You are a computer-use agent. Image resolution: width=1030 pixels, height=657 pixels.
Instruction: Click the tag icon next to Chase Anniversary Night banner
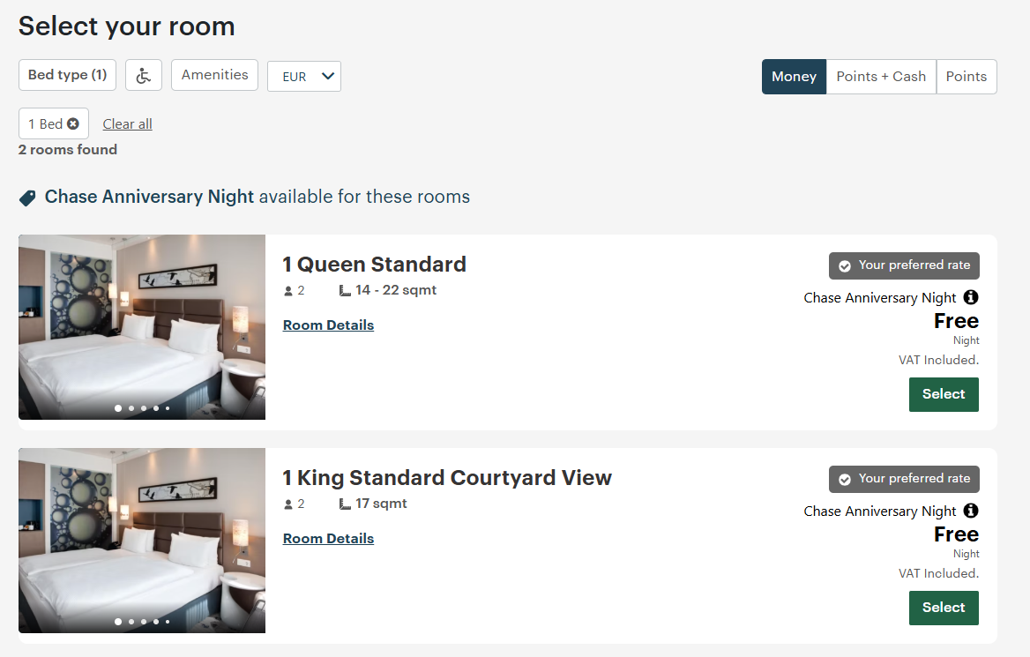pos(26,196)
